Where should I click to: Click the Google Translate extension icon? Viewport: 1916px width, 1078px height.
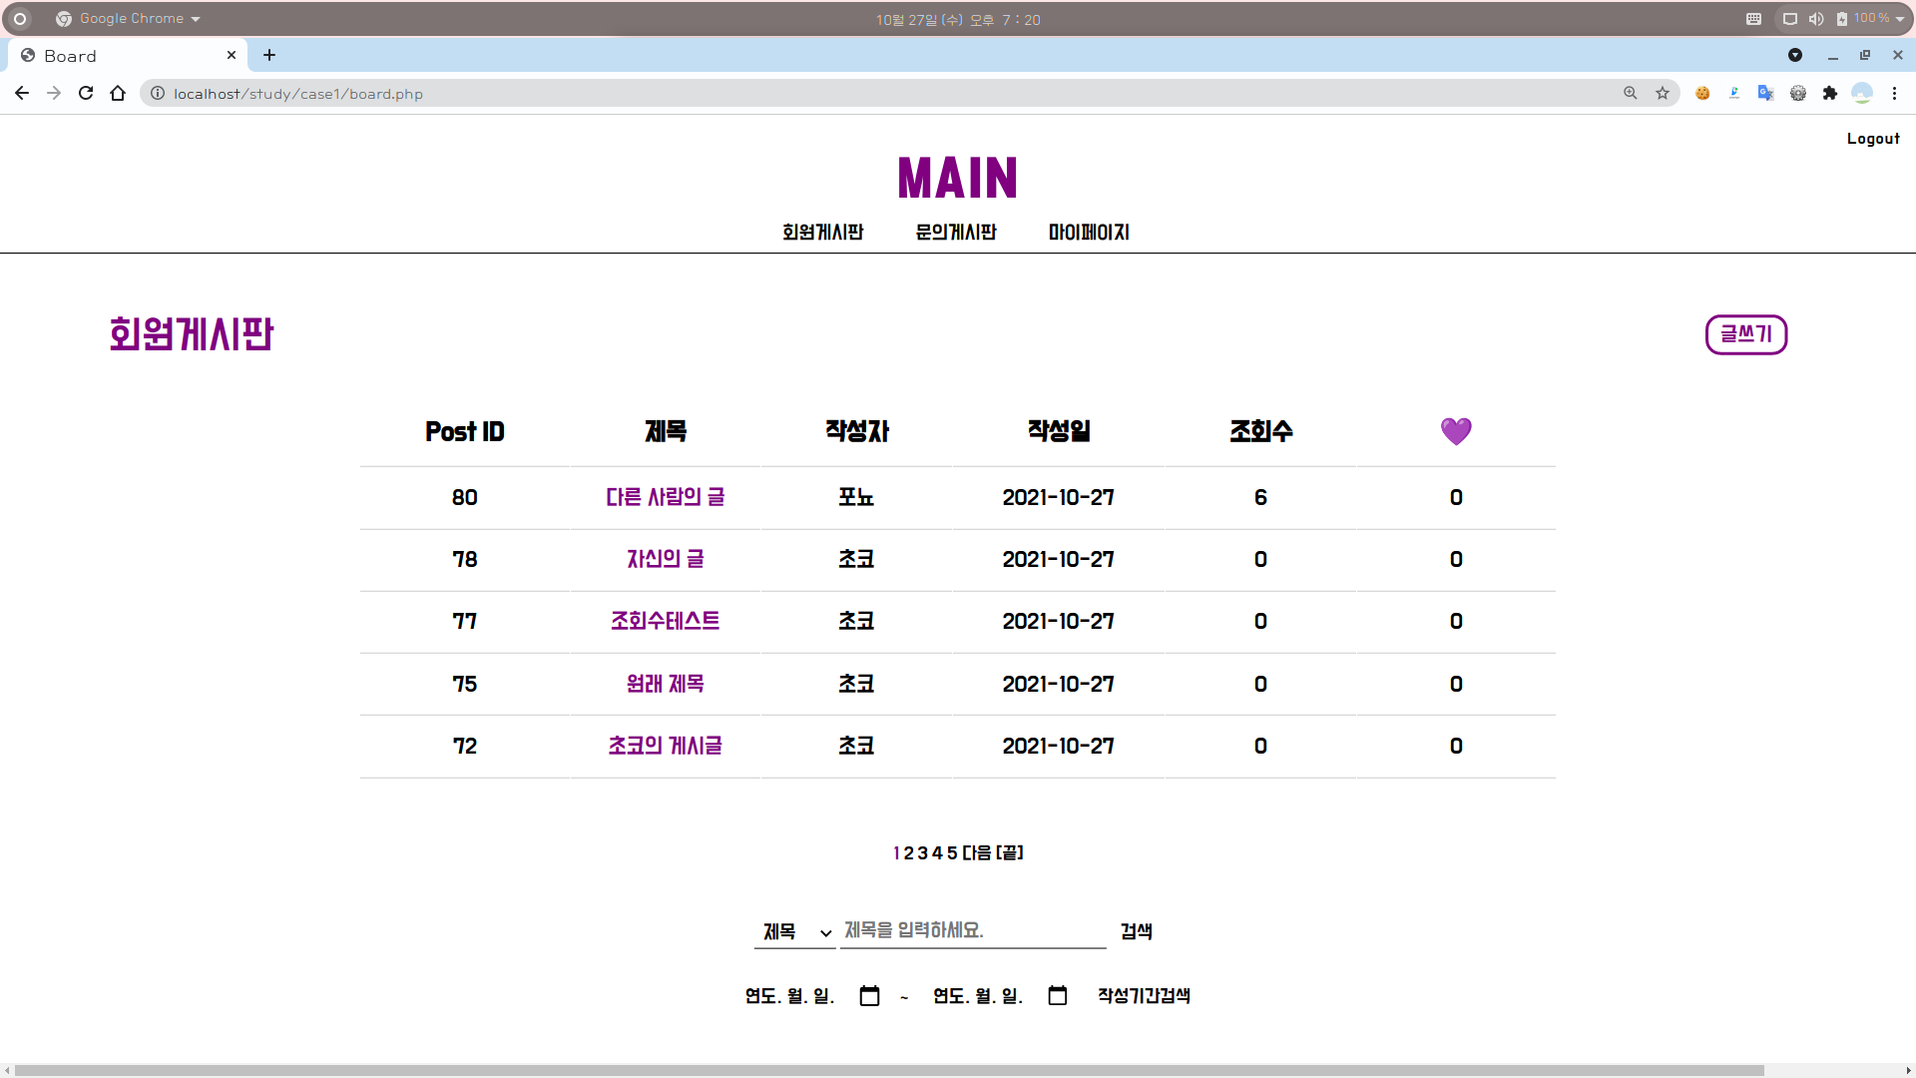[x=1765, y=93]
